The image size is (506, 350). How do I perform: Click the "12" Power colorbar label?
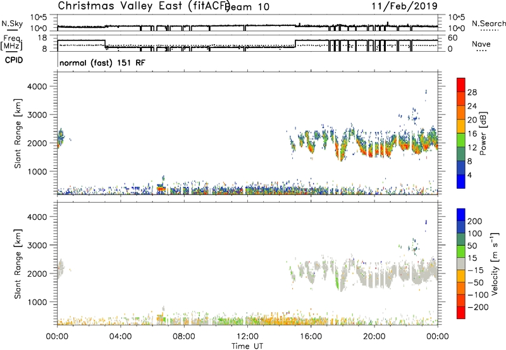[x=472, y=147]
